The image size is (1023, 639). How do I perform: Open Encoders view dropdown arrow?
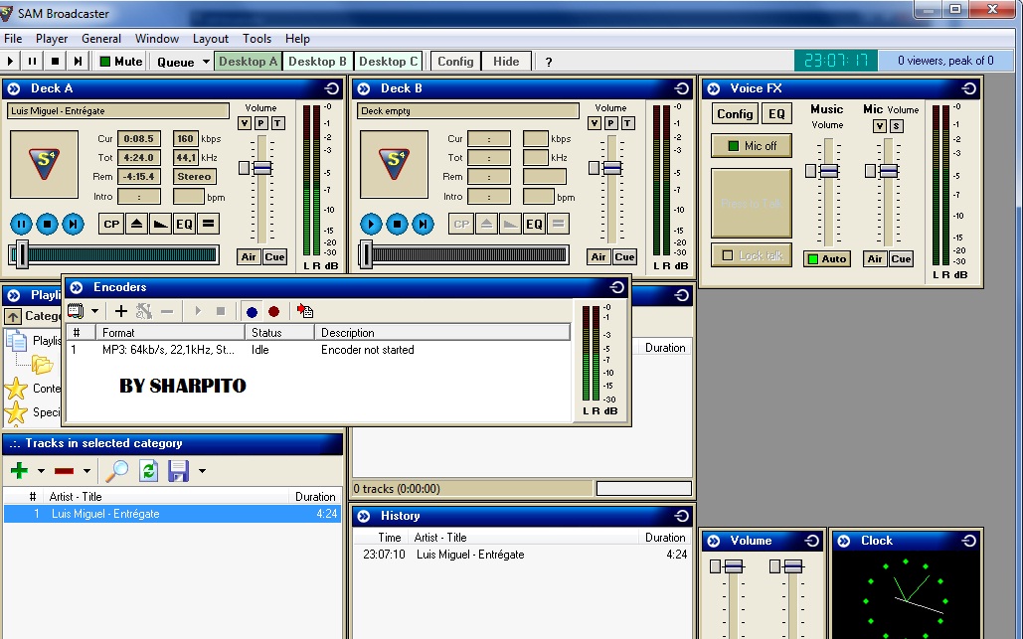click(x=95, y=311)
